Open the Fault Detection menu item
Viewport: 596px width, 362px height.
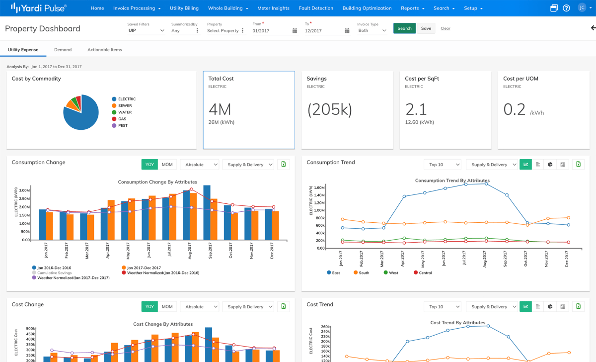point(316,8)
